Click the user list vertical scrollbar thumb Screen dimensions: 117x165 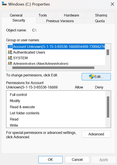coord(108,52)
